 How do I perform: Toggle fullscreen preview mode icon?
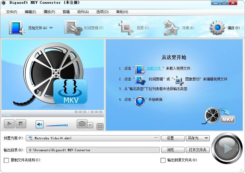coord(100,127)
